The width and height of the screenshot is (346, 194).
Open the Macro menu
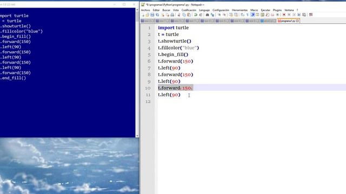[x=254, y=10]
